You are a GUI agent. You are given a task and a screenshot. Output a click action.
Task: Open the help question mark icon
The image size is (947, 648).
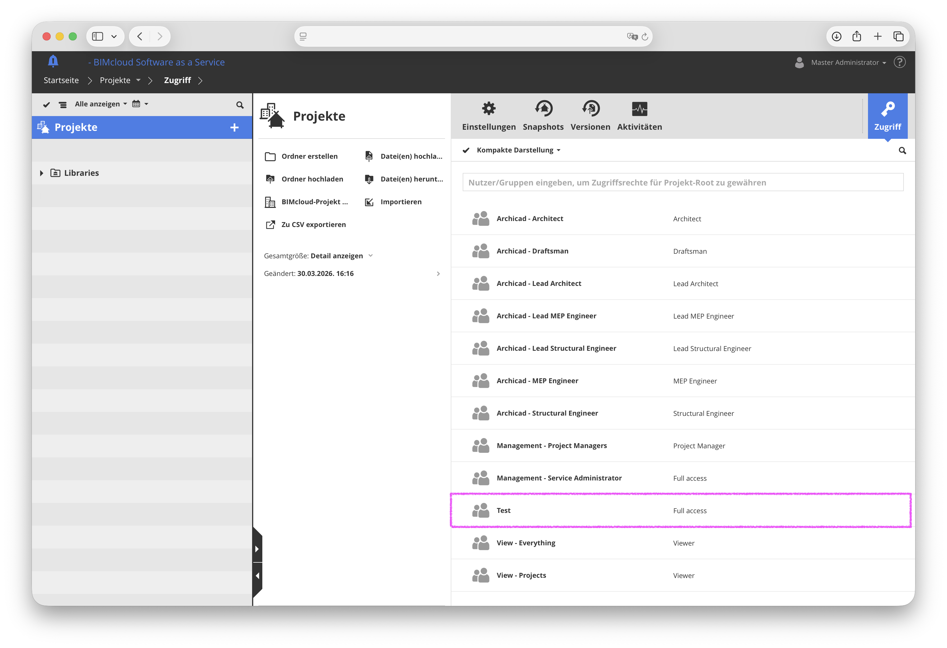tap(899, 62)
